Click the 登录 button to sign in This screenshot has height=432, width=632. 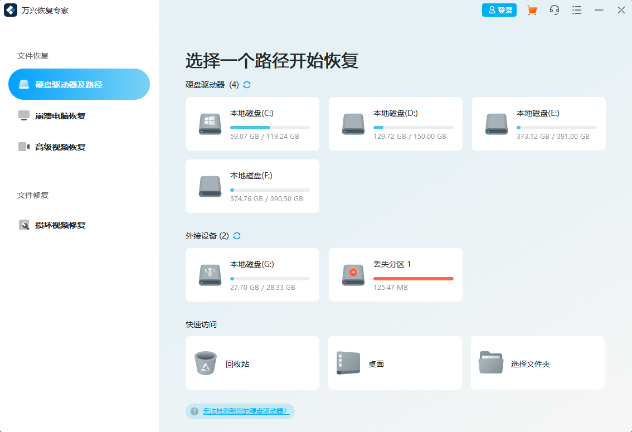499,10
